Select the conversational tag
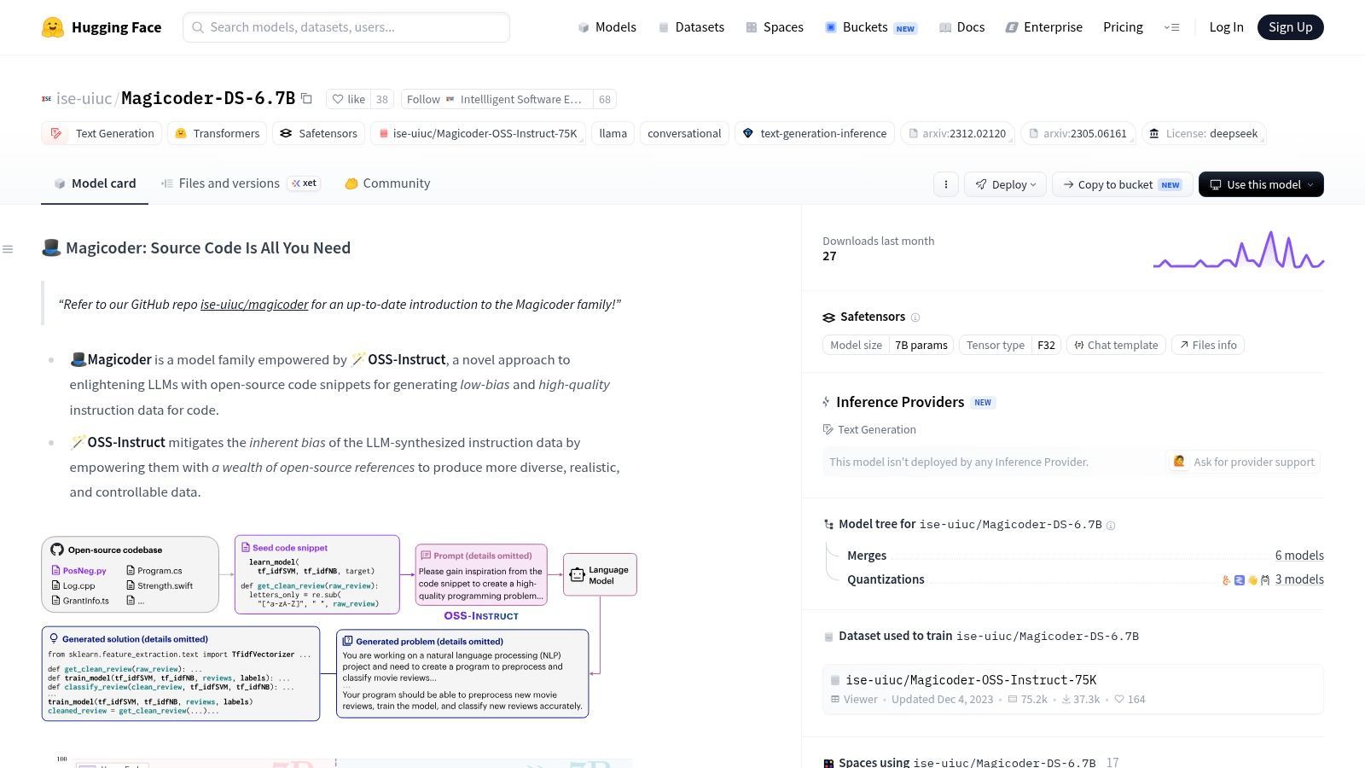Image resolution: width=1365 pixels, height=768 pixels. tap(684, 133)
